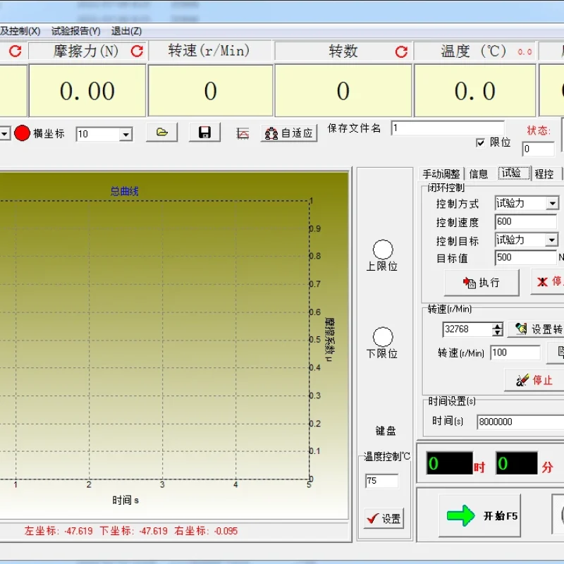This screenshot has height=564, width=564.
Task: Click 温度控制 field showing 75
Action: pos(381,481)
